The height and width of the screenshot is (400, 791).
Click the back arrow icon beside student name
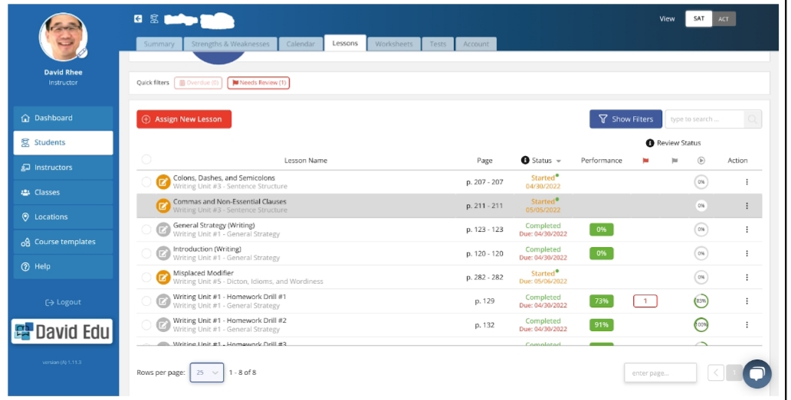(x=138, y=19)
